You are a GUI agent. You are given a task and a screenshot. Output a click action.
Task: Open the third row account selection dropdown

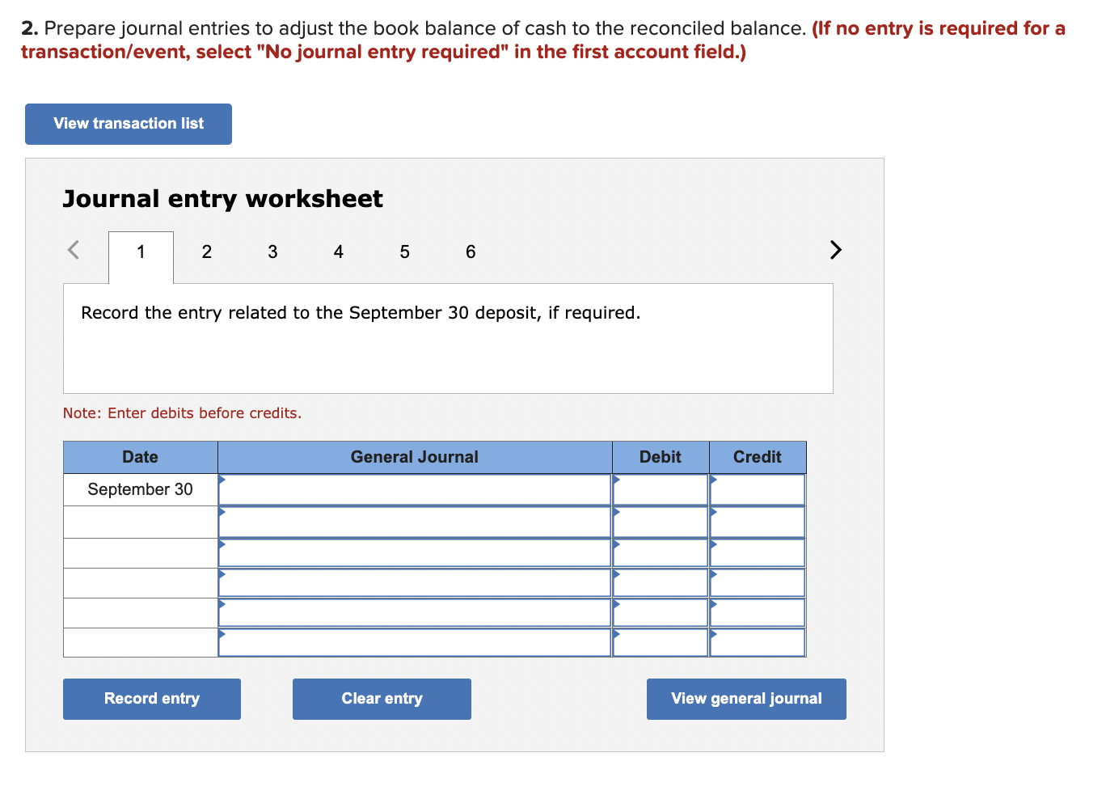[414, 551]
